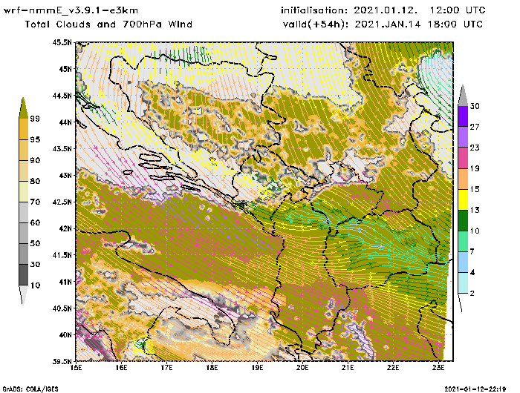Click the gray arrow atop wind legend
520x393 pixels.
click(463, 96)
